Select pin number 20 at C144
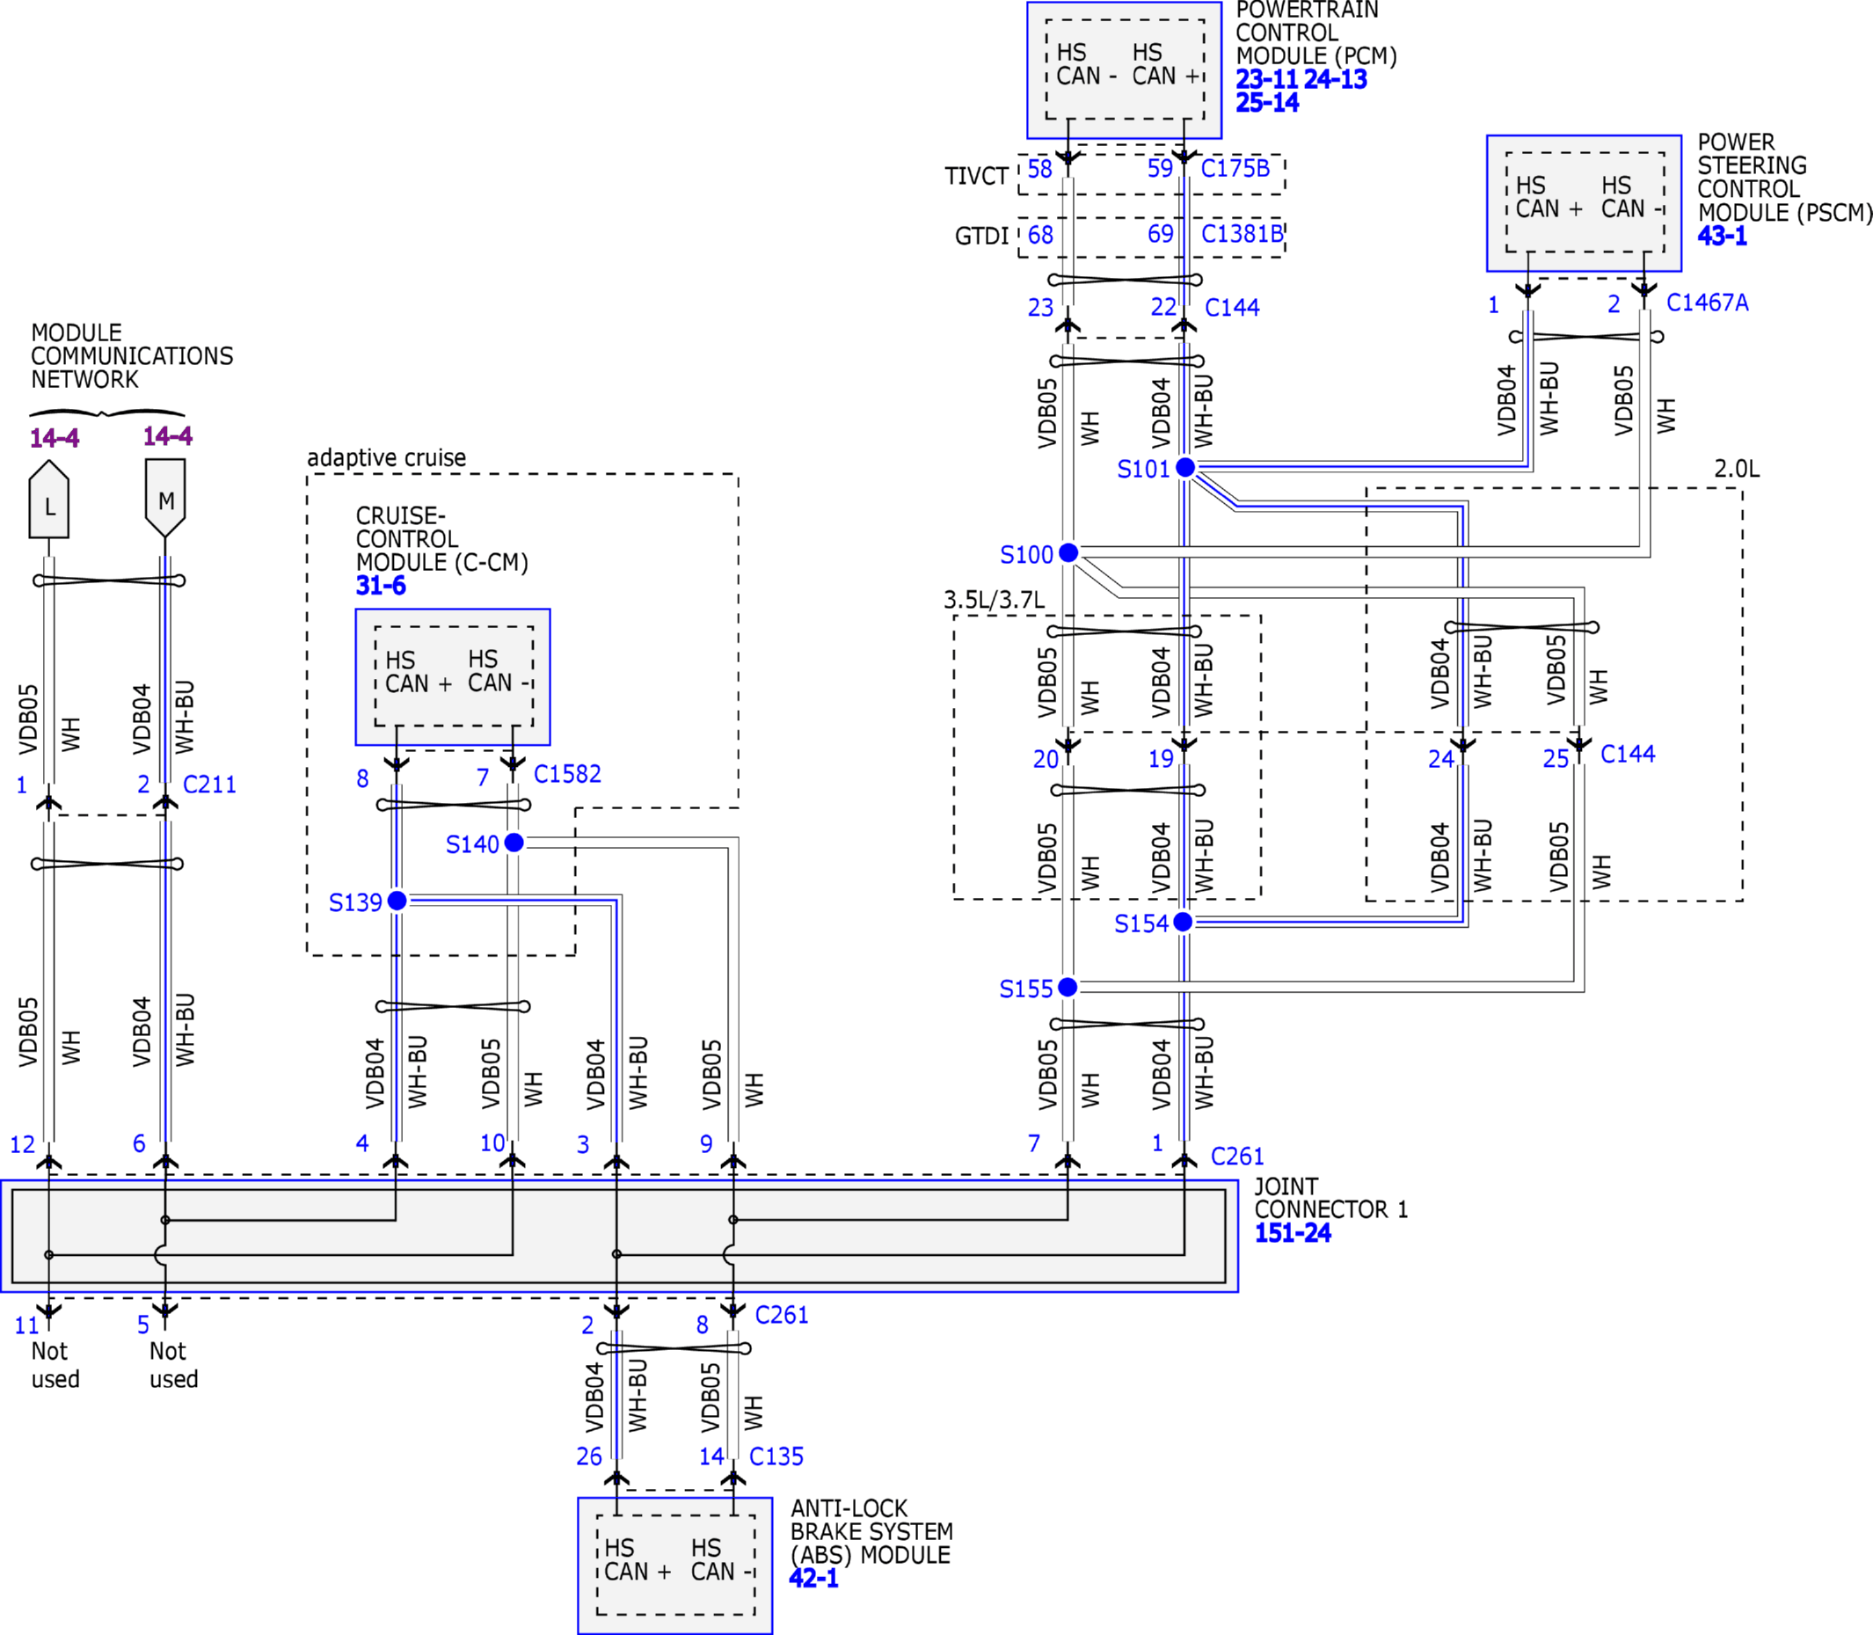The width and height of the screenshot is (1873, 1635). [1046, 759]
